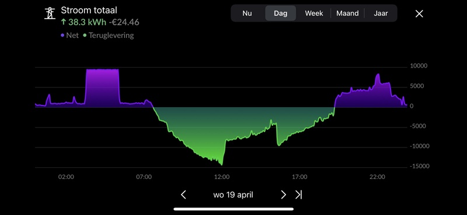Click the 07:00 time axis label
Screen dimensions: 467x215
[x=144, y=177]
